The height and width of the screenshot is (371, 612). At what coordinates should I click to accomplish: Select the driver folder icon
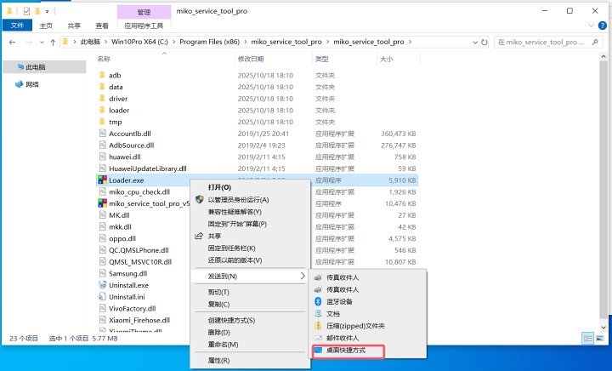102,99
